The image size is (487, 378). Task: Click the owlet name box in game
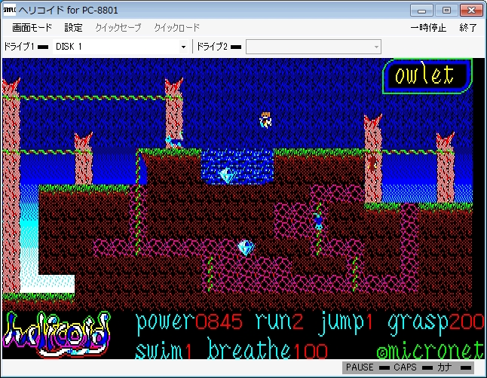click(x=427, y=76)
